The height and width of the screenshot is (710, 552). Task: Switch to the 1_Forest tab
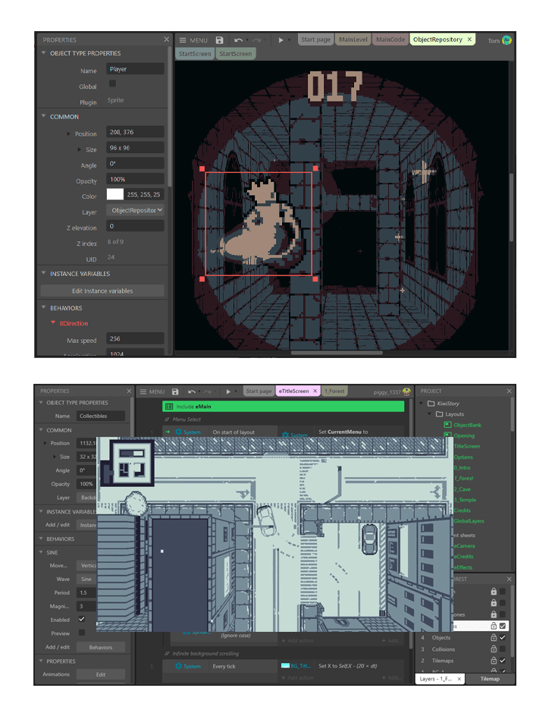333,391
